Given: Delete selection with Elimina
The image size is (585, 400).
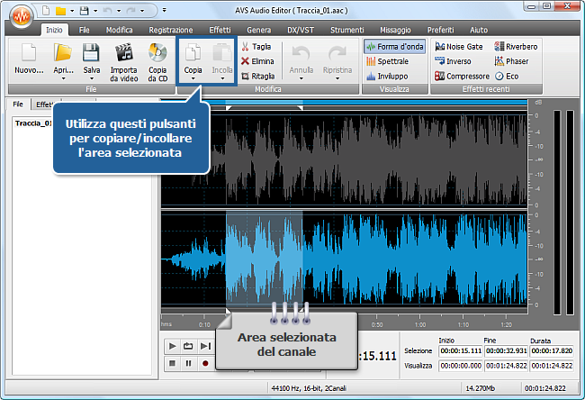Looking at the screenshot, I should 257,61.
